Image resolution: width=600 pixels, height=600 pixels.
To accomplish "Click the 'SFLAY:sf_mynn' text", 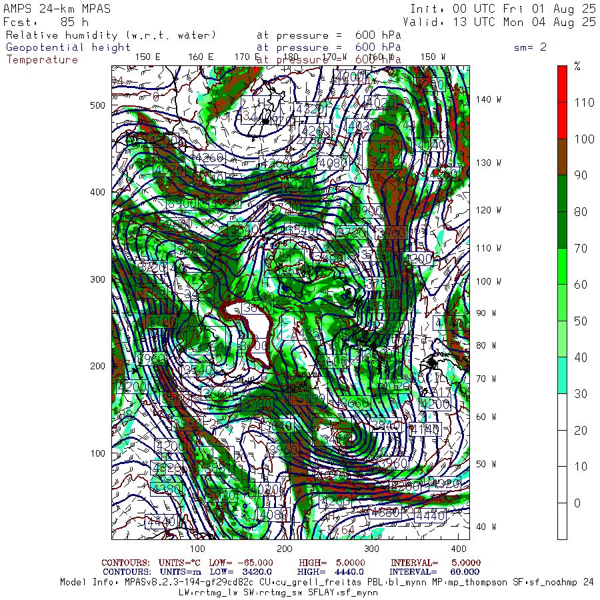I will (x=343, y=593).
